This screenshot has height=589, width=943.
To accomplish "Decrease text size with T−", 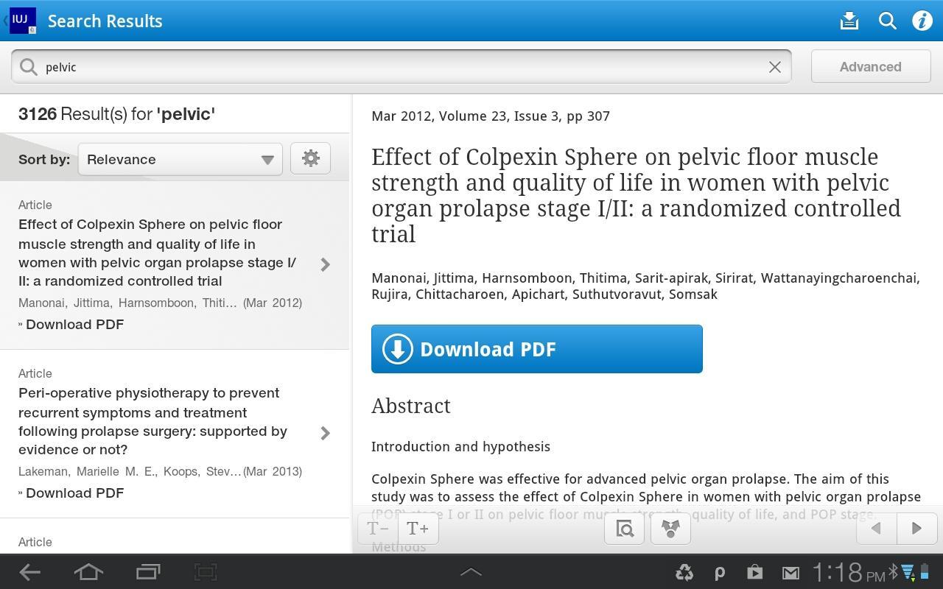I will [x=378, y=529].
